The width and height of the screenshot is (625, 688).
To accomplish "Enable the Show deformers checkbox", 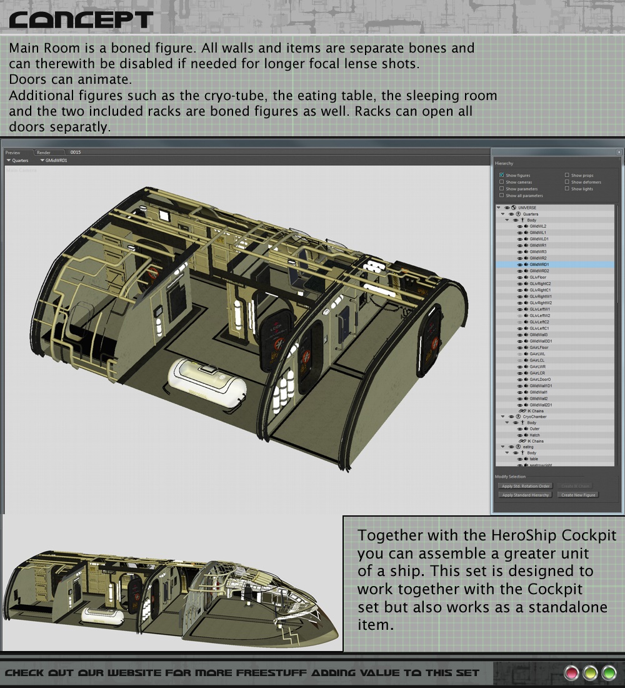I will tap(567, 181).
